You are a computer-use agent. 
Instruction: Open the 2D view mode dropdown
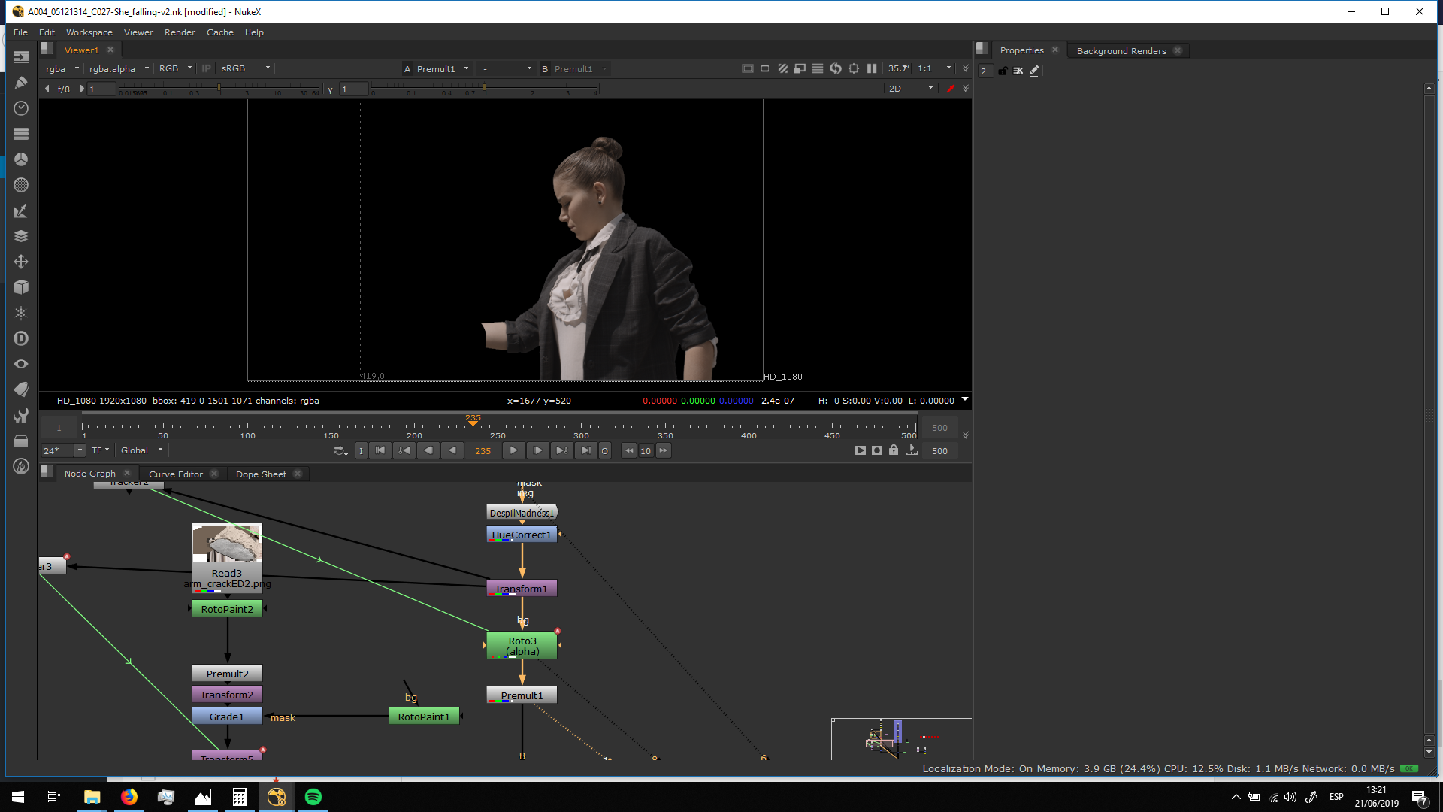[910, 89]
